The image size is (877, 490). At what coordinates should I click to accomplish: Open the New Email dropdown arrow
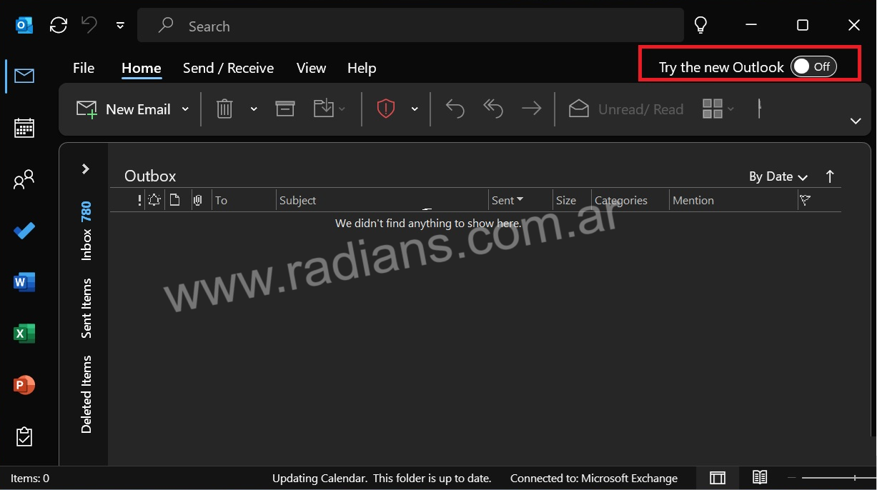point(185,109)
